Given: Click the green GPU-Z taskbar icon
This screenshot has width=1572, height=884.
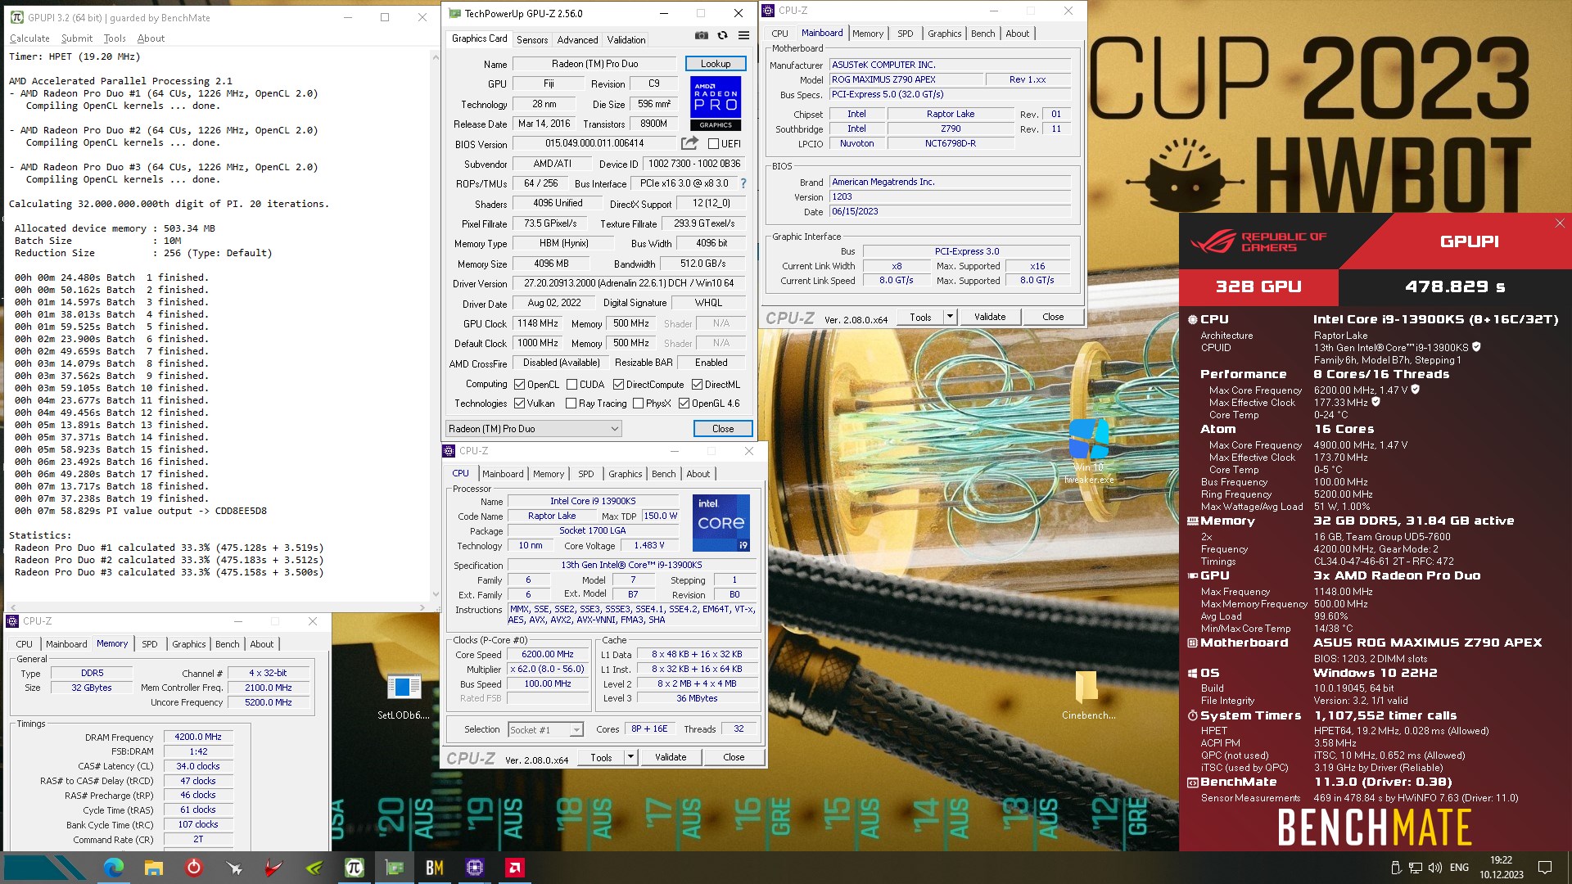Looking at the screenshot, I should pos(395,868).
